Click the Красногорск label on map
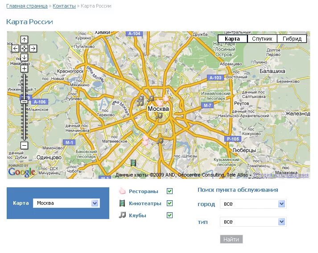The height and width of the screenshot is (253, 318). pyautogui.click(x=70, y=72)
